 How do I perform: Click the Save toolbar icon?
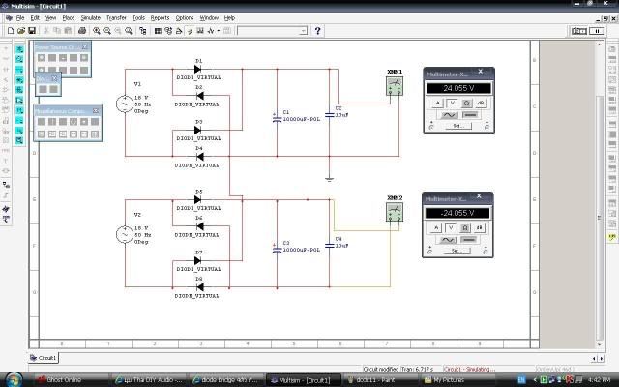pos(33,31)
